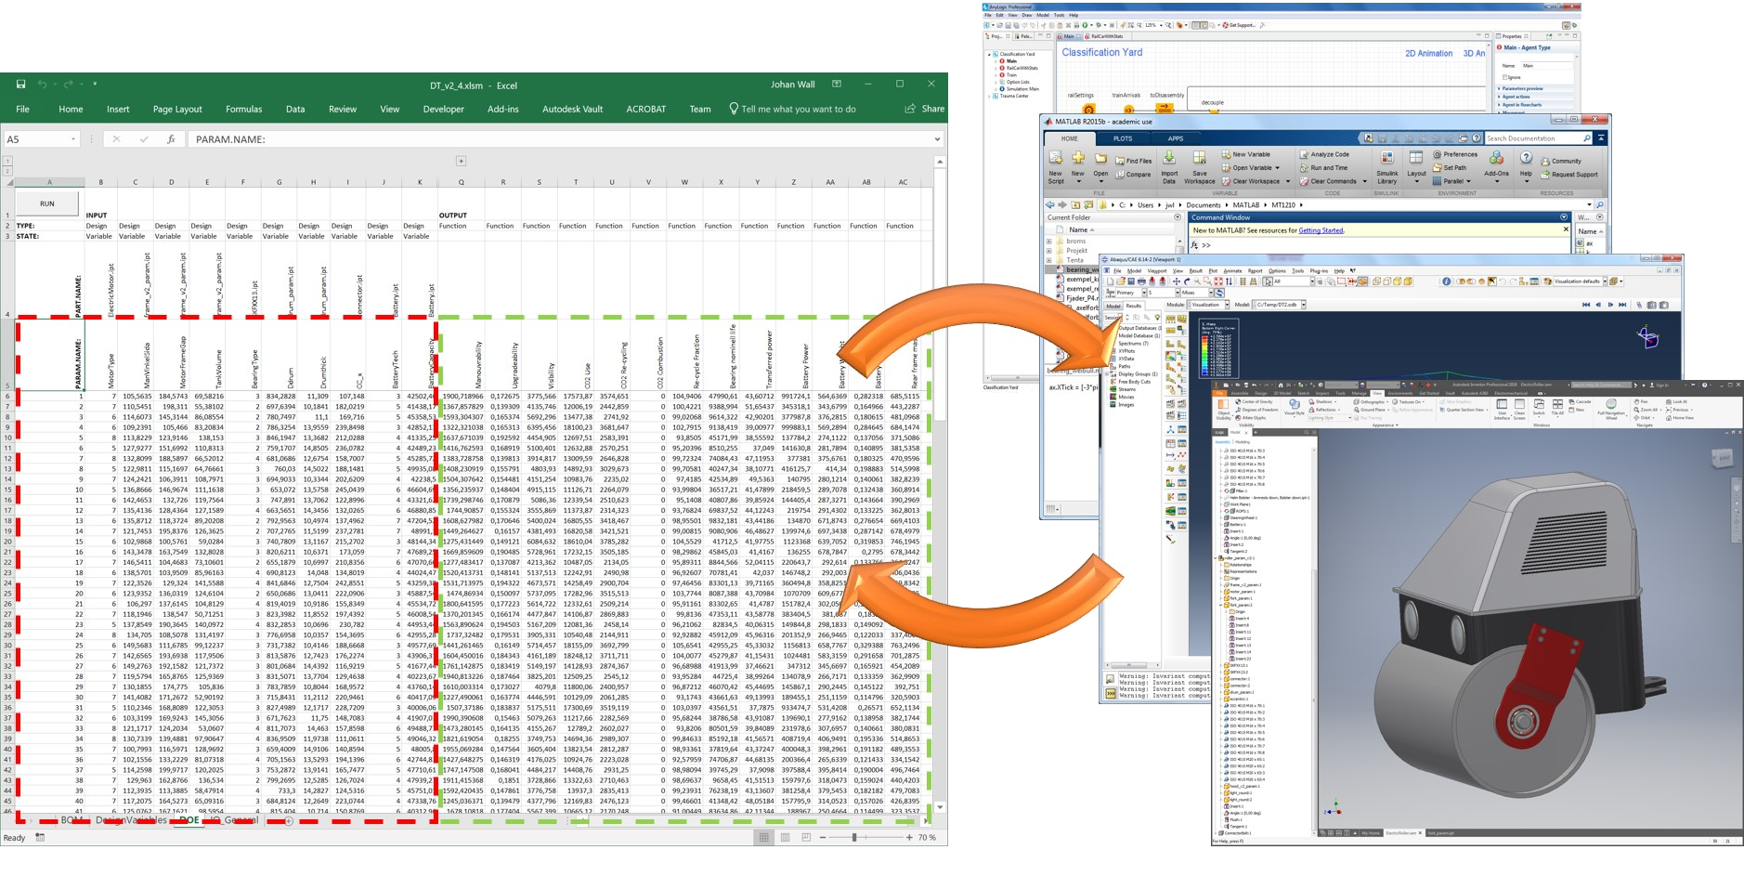This screenshot has height=889, width=1744.
Task: Click the Page Break Preview icon in status bar
Action: tap(806, 837)
